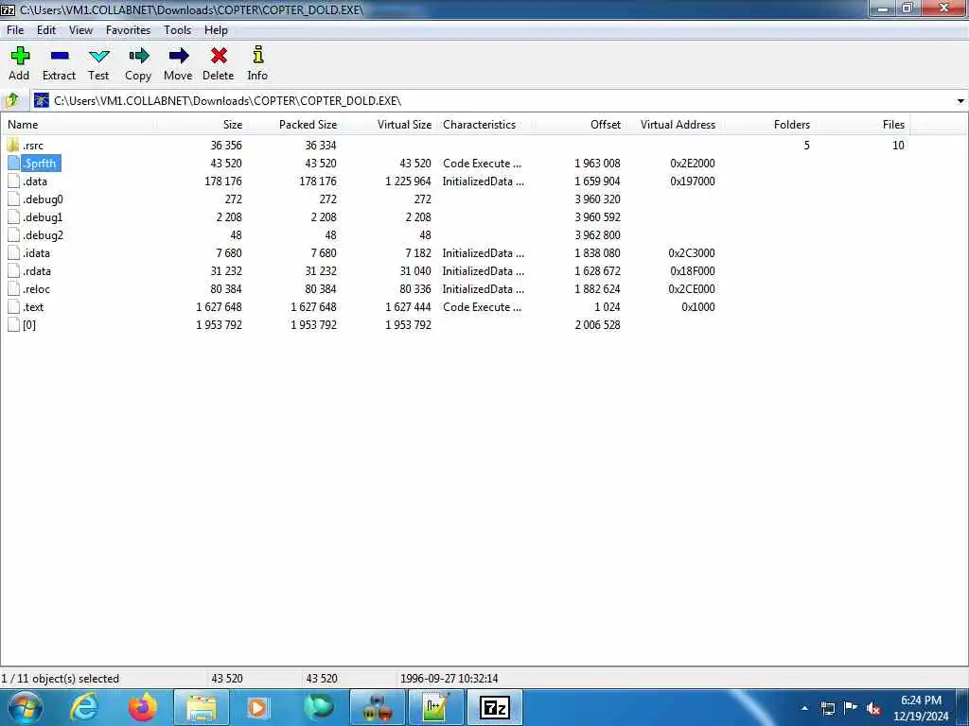Click the Copy toolbar icon

pos(138,56)
